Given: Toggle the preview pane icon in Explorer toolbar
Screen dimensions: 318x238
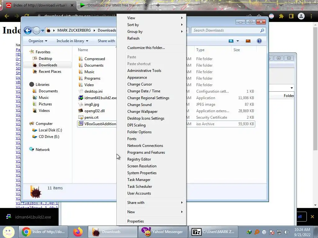Looking at the screenshot, I should pos(248,41).
